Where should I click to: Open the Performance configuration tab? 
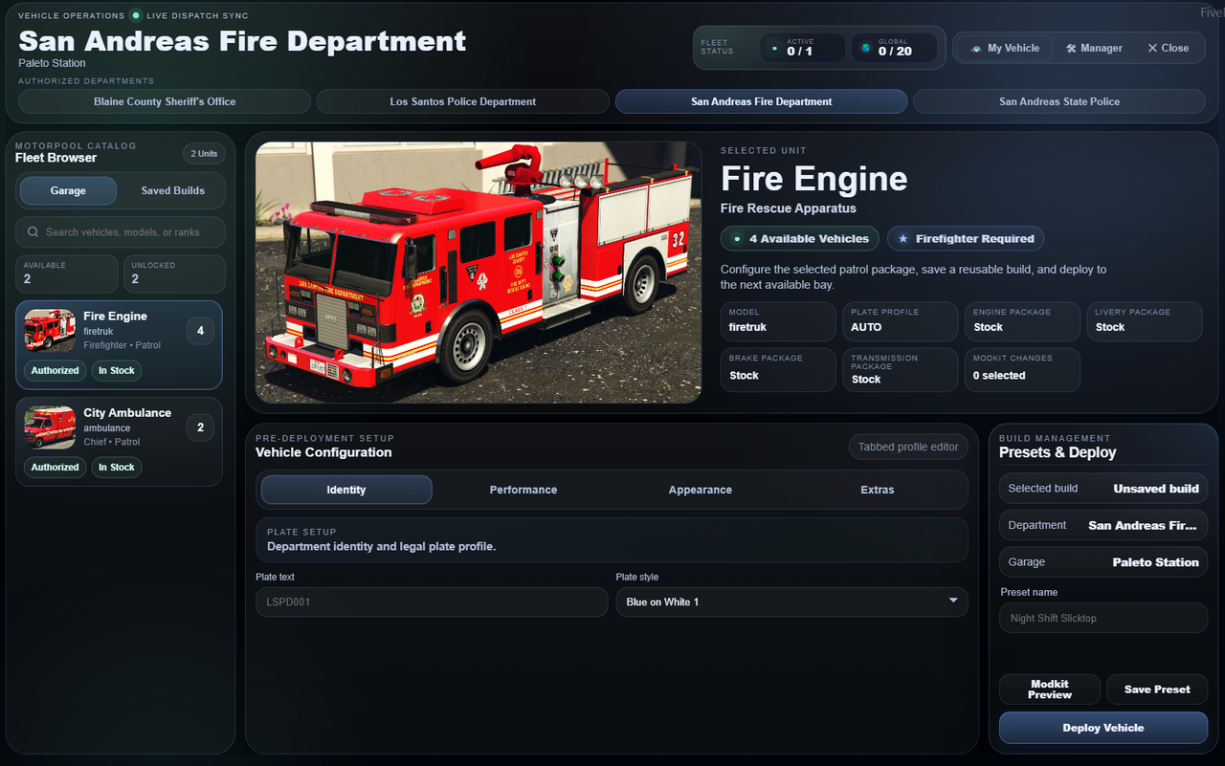tap(523, 490)
